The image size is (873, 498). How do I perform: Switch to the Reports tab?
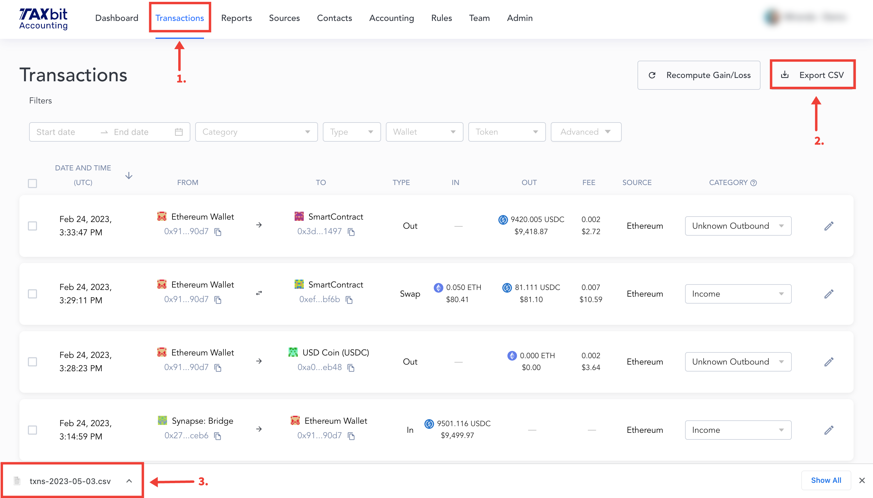[236, 18]
